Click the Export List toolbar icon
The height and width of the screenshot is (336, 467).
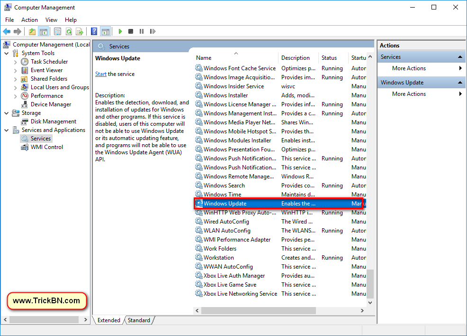80,31
